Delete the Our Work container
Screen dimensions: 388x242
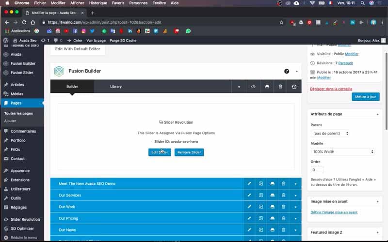point(284,207)
